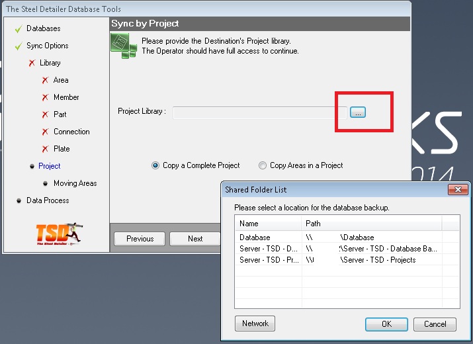Click the green database sync header icon

[124, 46]
